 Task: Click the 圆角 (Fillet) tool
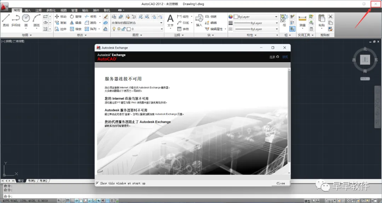91,23
